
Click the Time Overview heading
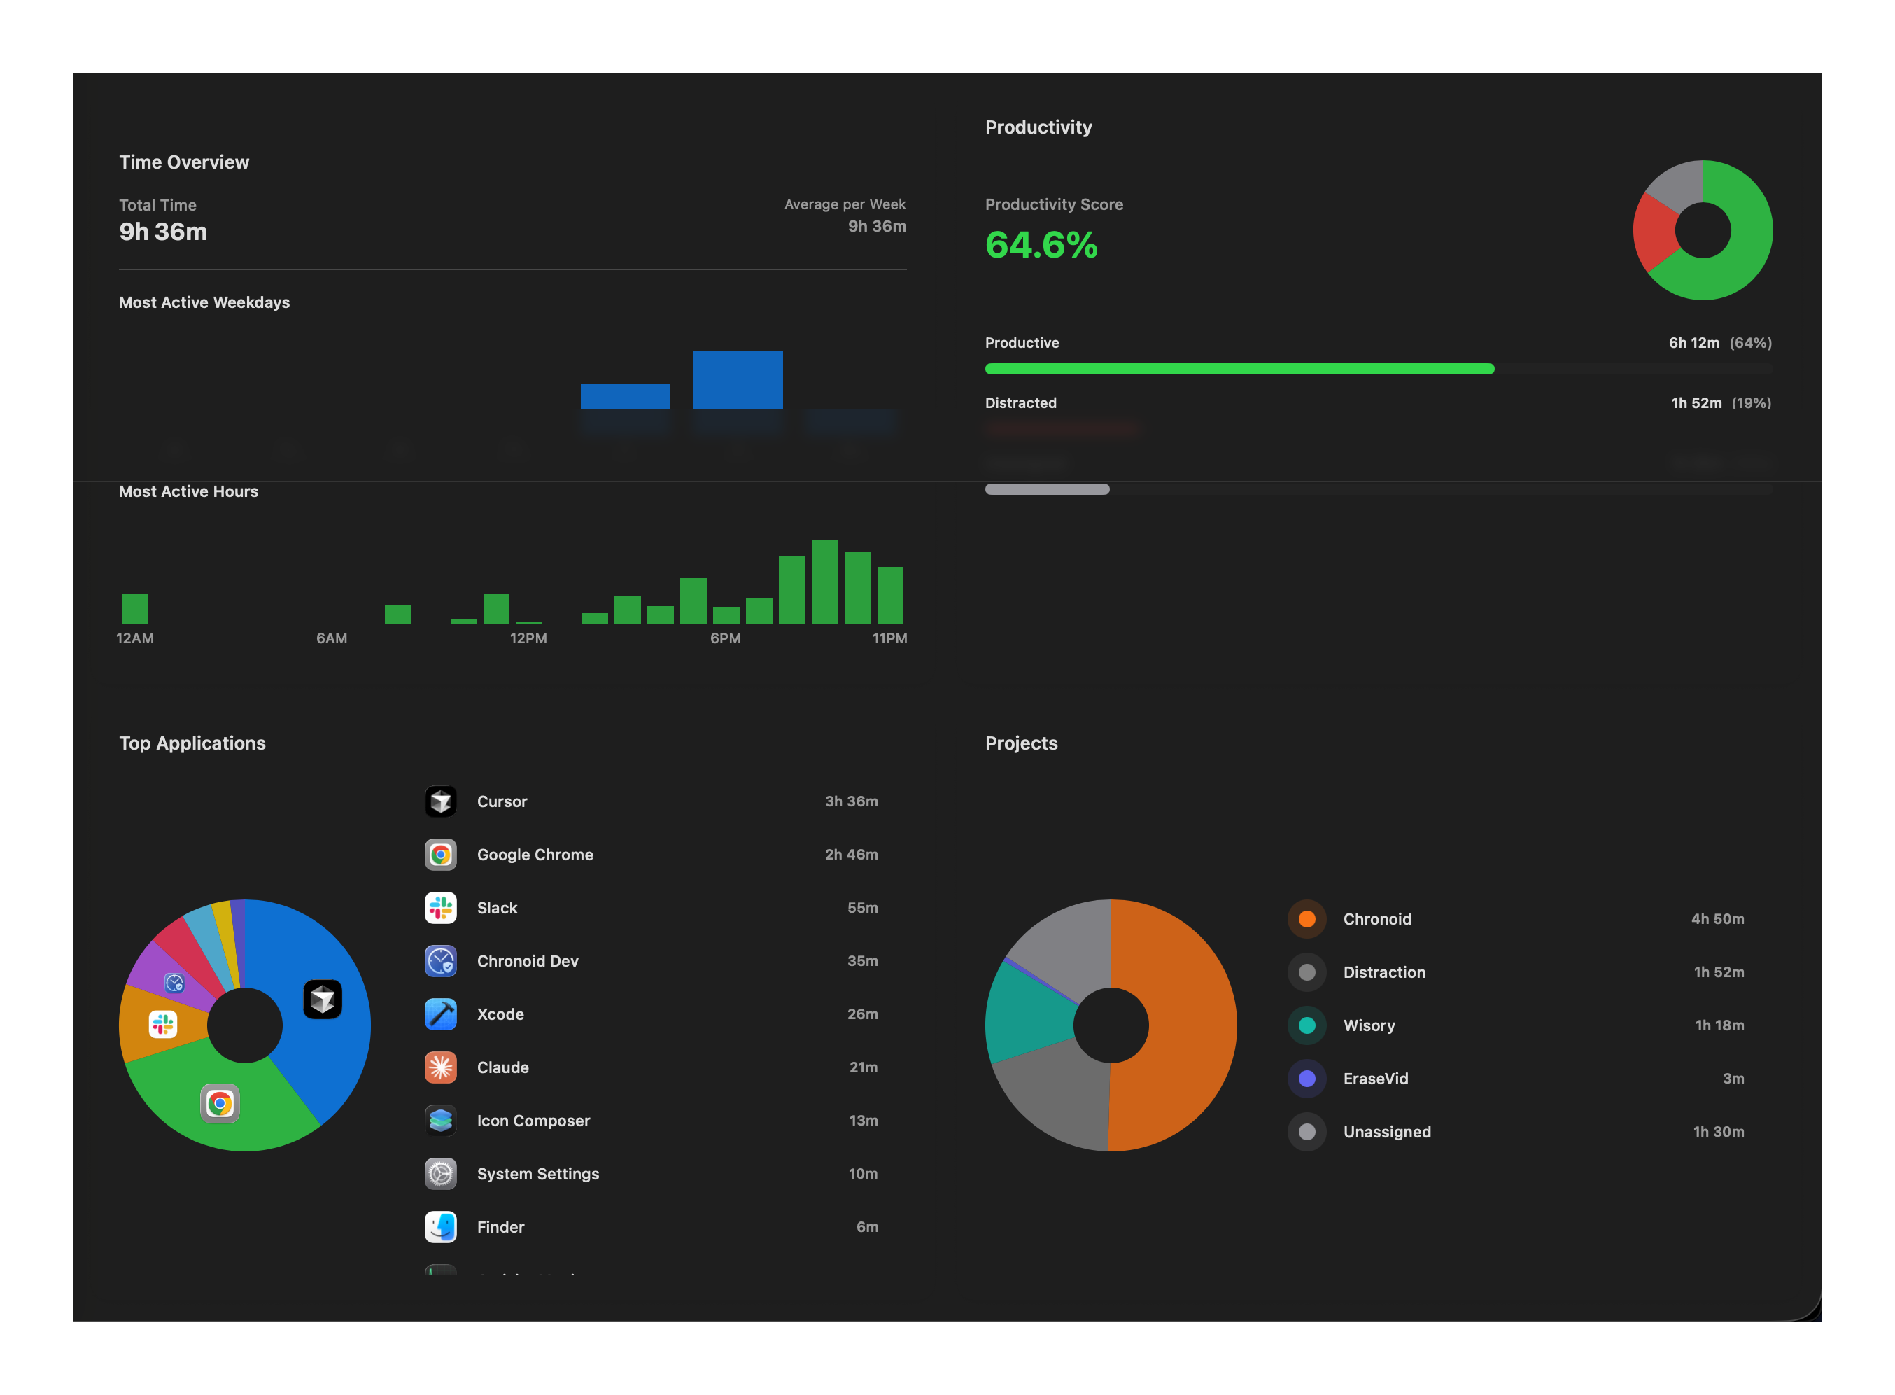tap(184, 162)
